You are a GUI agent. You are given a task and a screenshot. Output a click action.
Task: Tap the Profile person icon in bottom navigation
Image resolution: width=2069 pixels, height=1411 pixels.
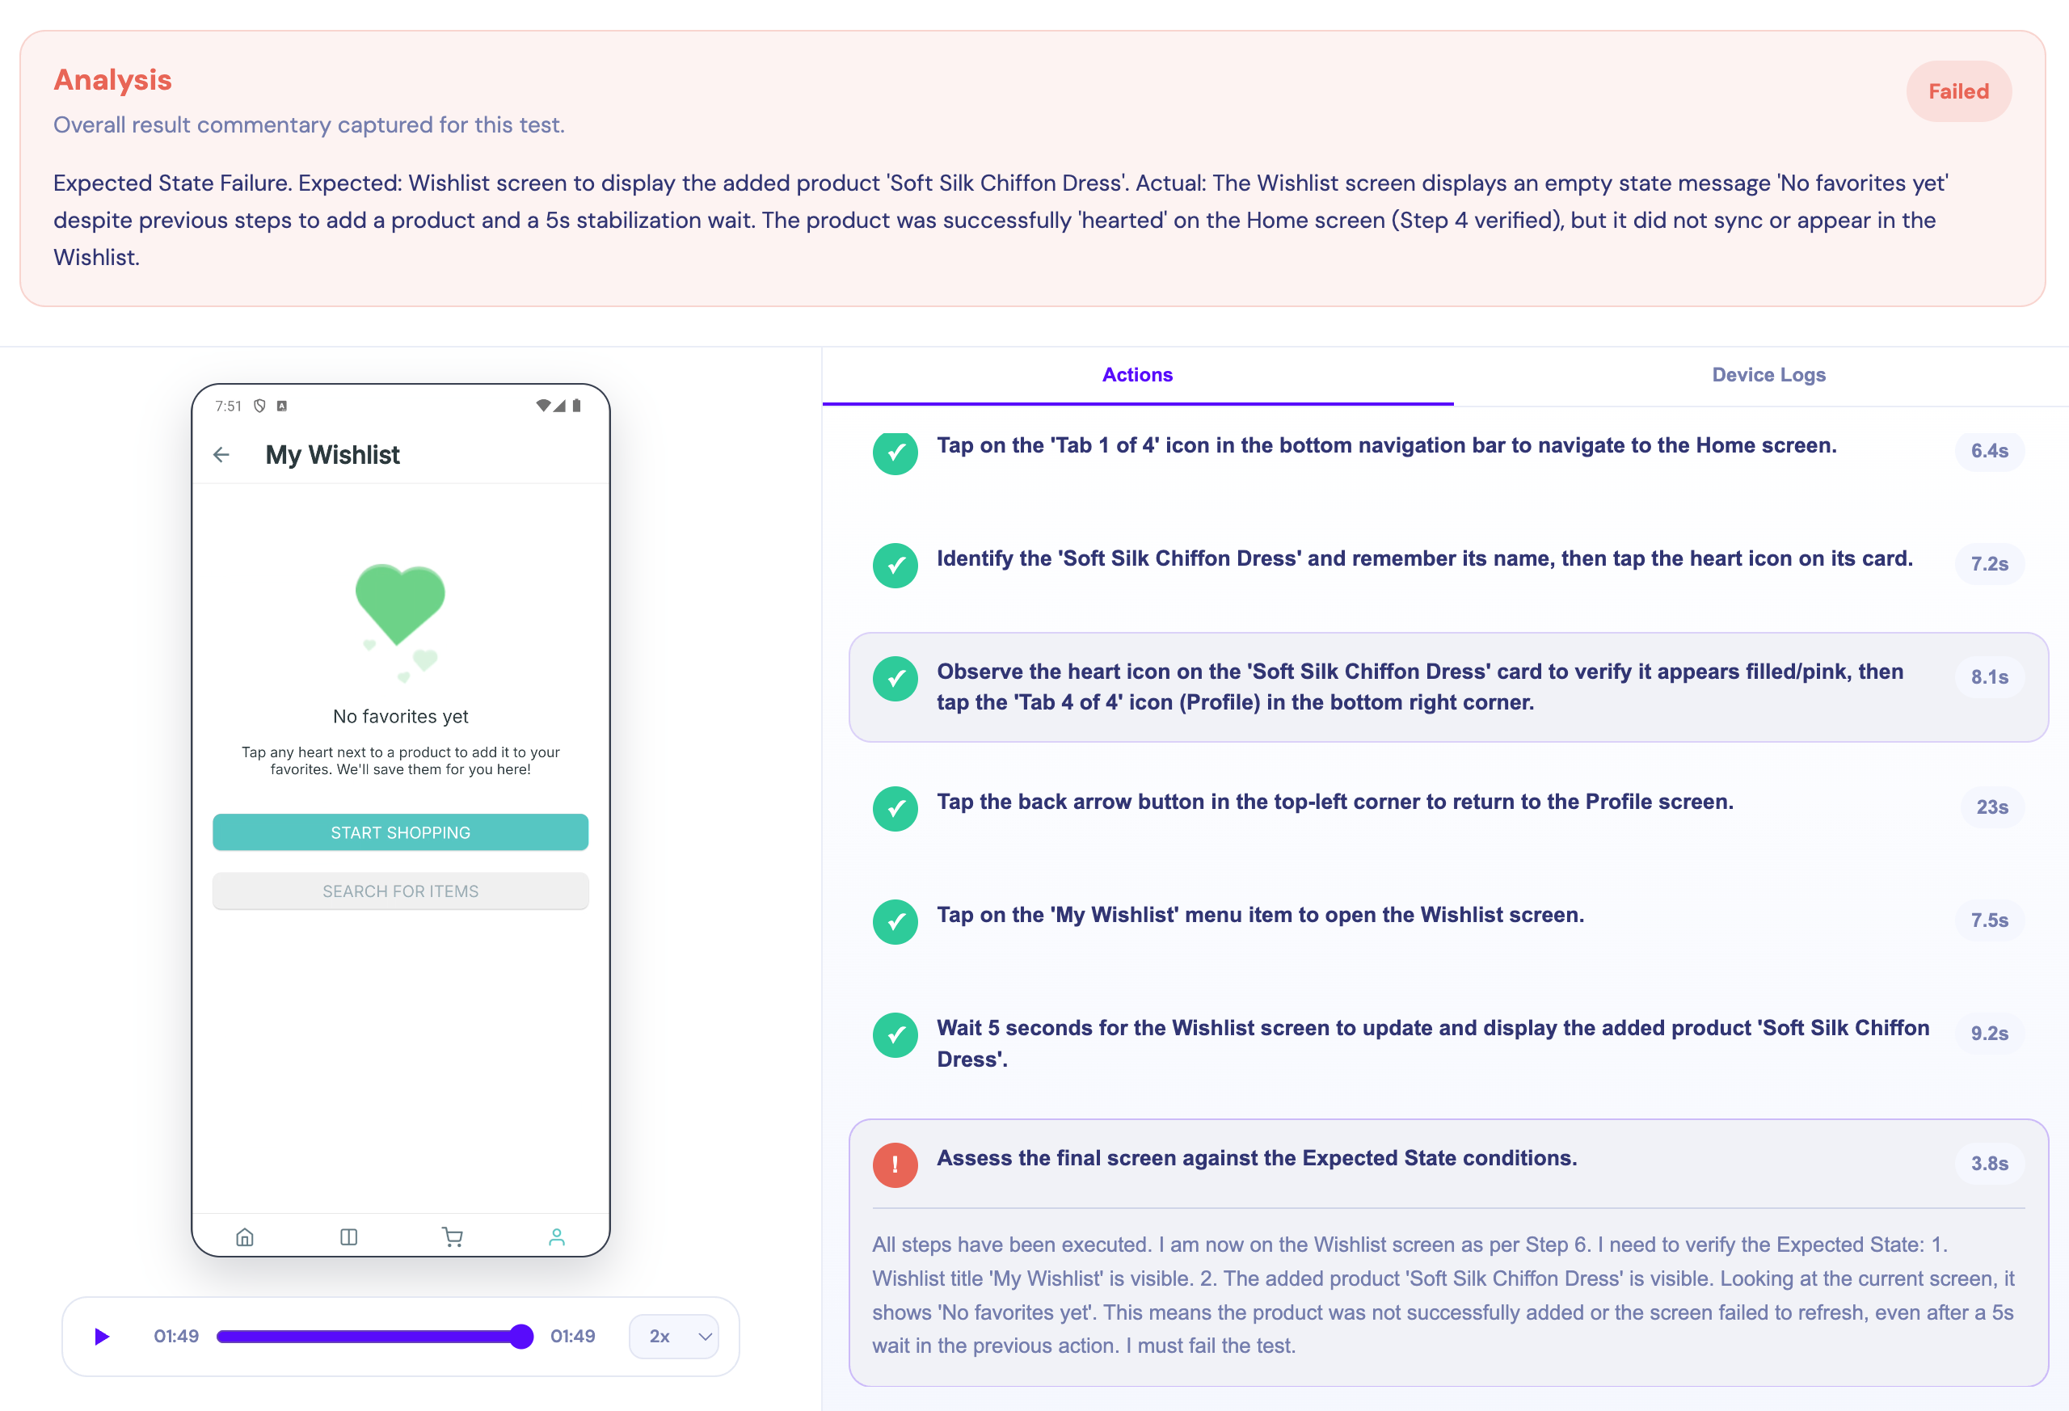(x=555, y=1236)
